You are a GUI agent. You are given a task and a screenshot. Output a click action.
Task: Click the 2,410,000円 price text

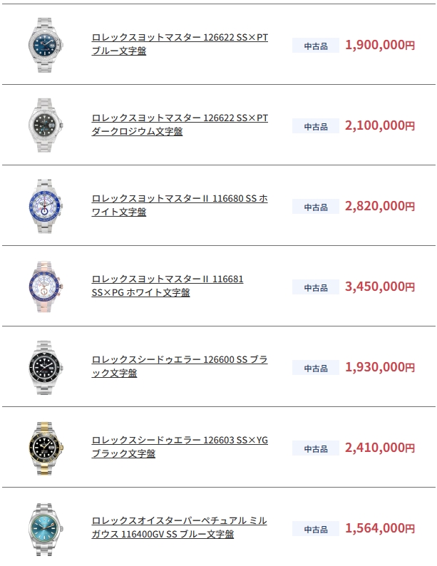(x=379, y=448)
